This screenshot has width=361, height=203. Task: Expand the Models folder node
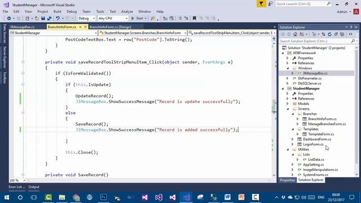pos(288,104)
